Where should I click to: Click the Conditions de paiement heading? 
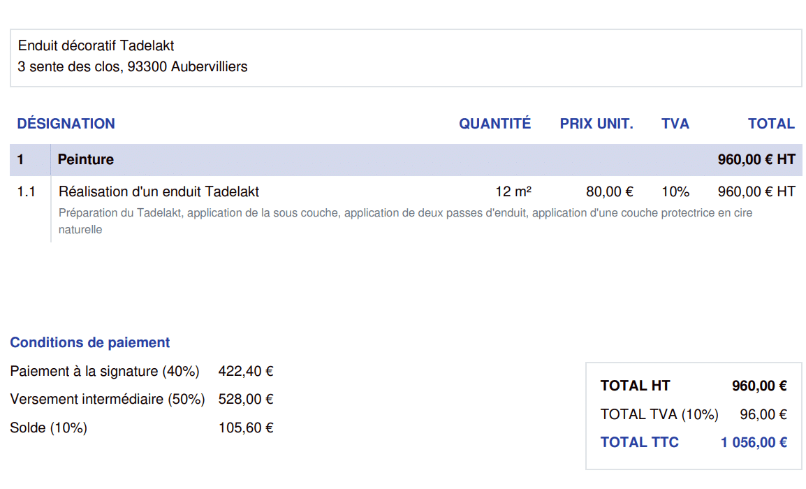pyautogui.click(x=89, y=343)
